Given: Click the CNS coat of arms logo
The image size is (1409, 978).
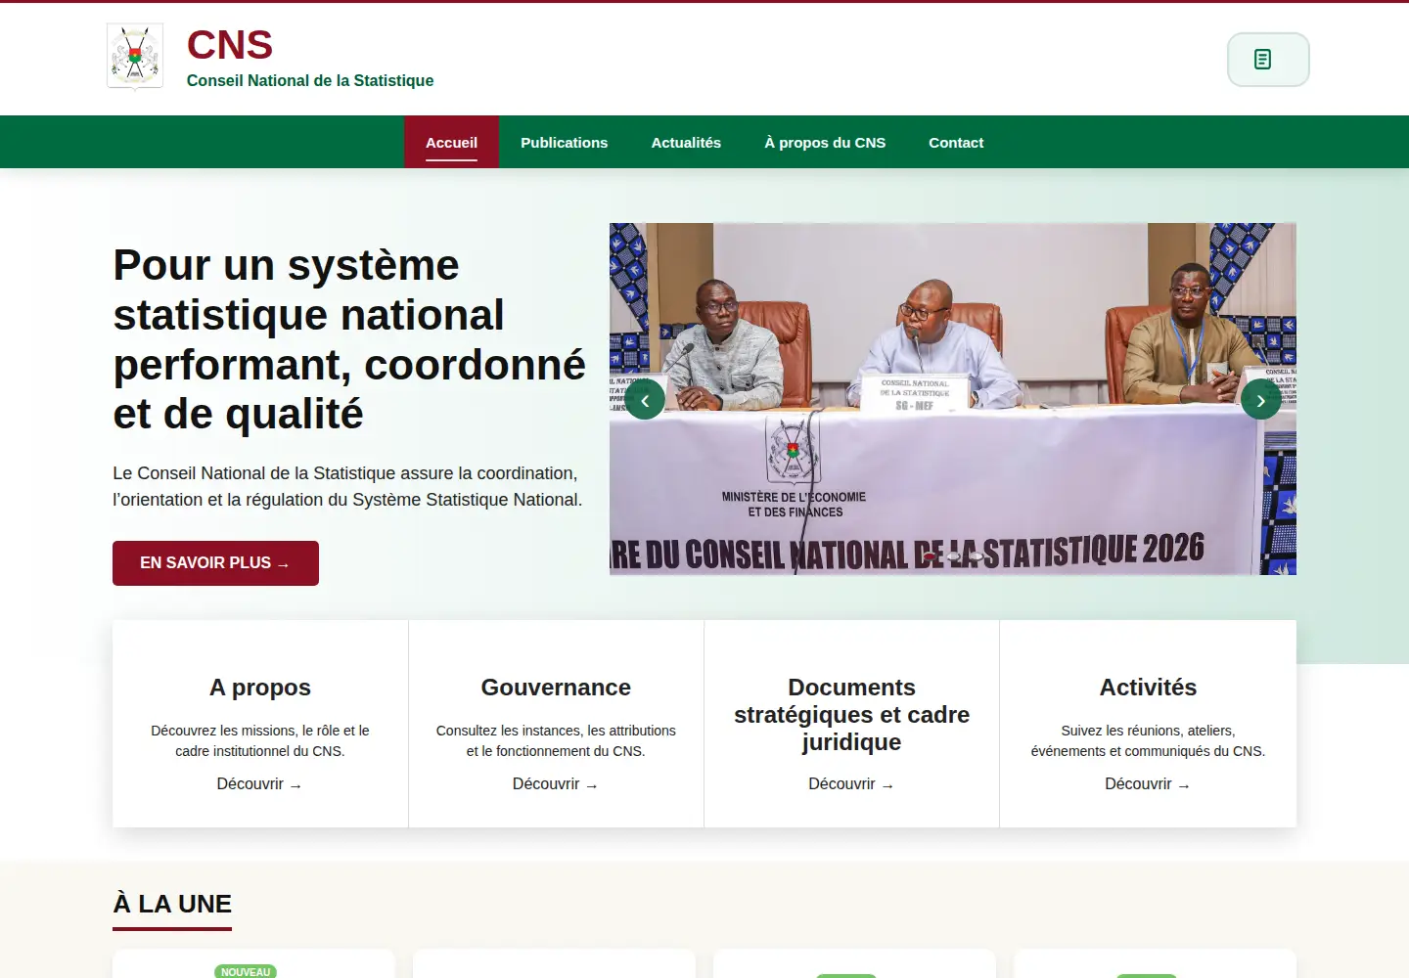Looking at the screenshot, I should pos(135,58).
